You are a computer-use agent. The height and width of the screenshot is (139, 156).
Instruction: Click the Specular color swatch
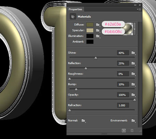pyautogui.click(x=90, y=31)
